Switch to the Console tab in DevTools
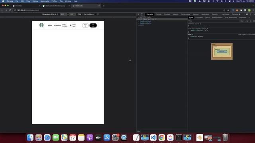Viewport: 255px width, 143px height. pos(159,14)
